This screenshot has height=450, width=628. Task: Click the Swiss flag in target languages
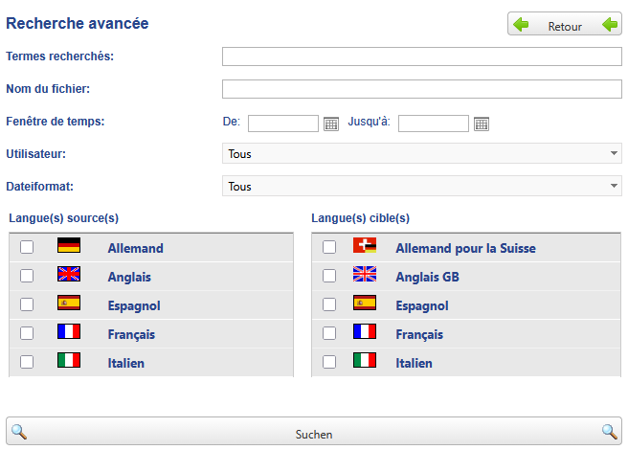coord(365,247)
